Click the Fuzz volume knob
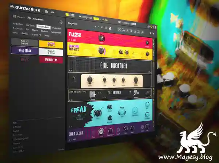The width and height of the screenshot is (219, 163). 147,43
